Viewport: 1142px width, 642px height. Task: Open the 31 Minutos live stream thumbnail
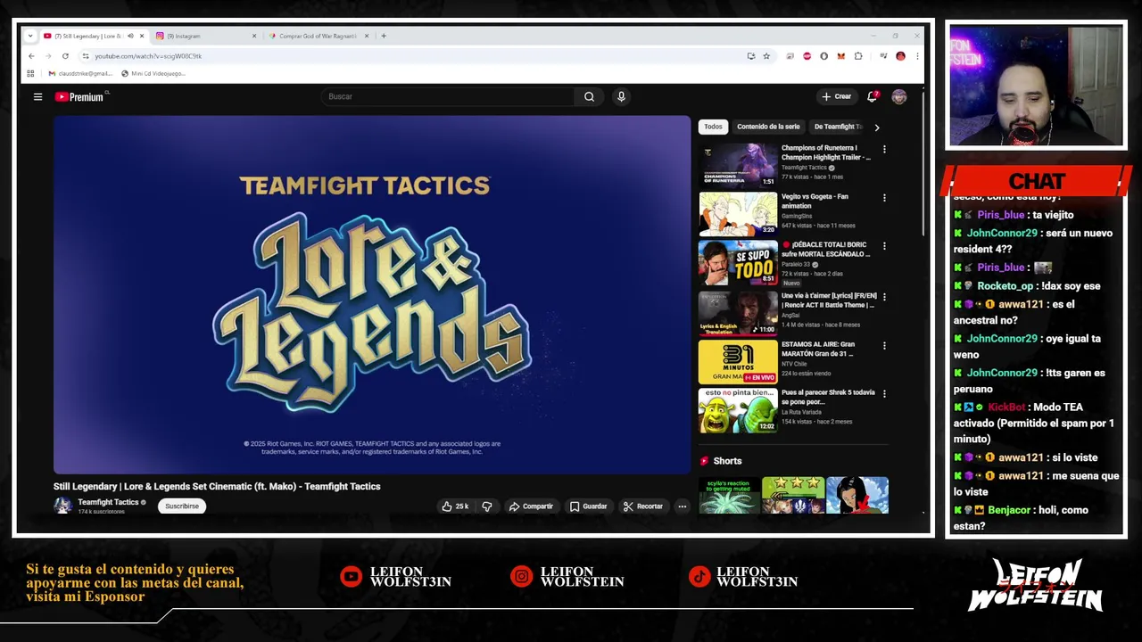coord(738,361)
